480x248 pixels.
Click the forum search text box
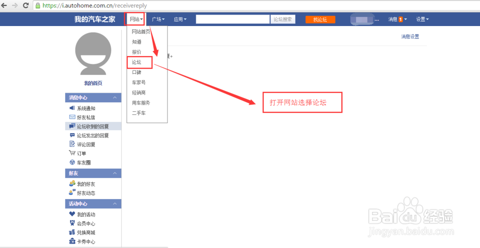[x=233, y=19]
